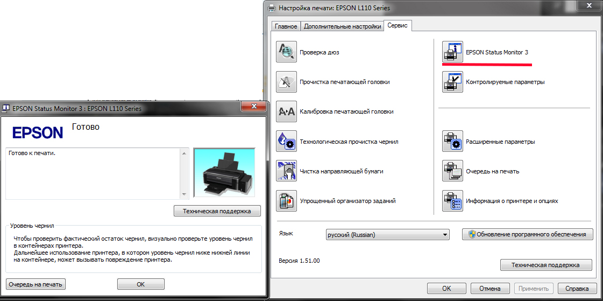Click the Версия 1.51.00 text
This screenshot has width=603, height=301.
299,261
